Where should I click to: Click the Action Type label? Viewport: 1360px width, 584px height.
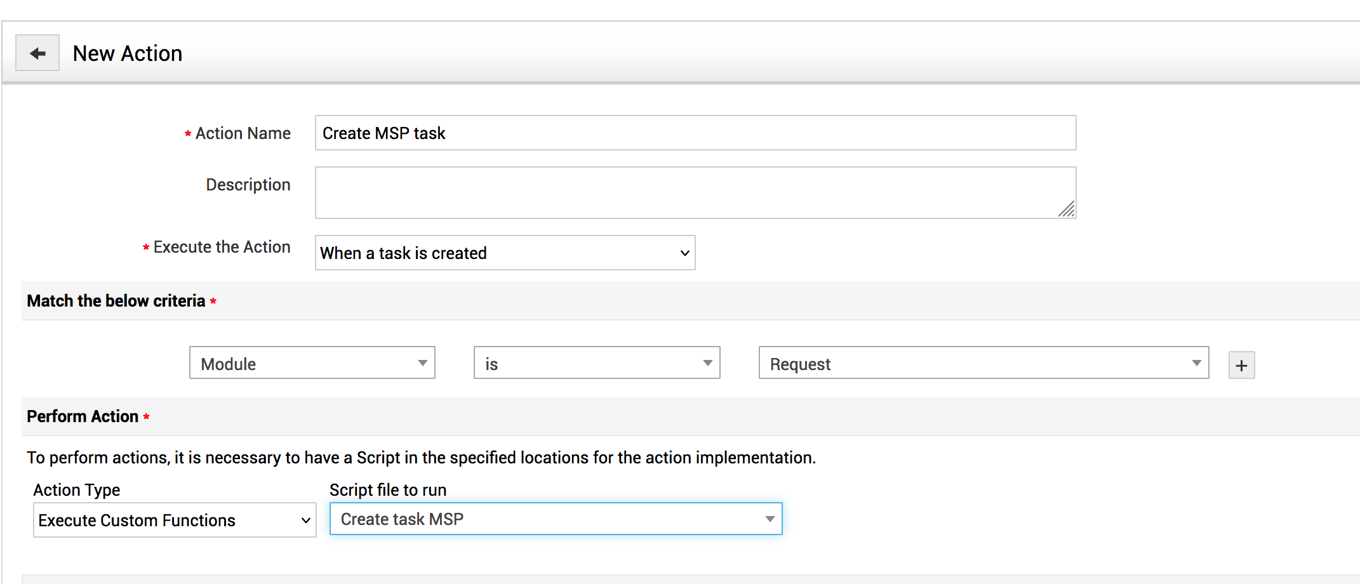[x=77, y=490]
